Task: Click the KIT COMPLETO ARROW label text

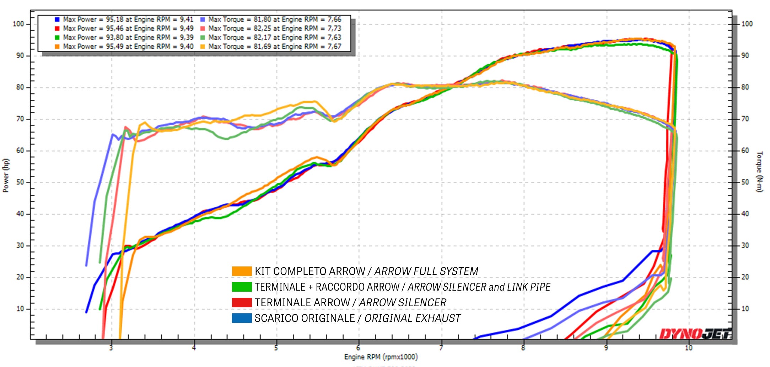Action: (310, 271)
